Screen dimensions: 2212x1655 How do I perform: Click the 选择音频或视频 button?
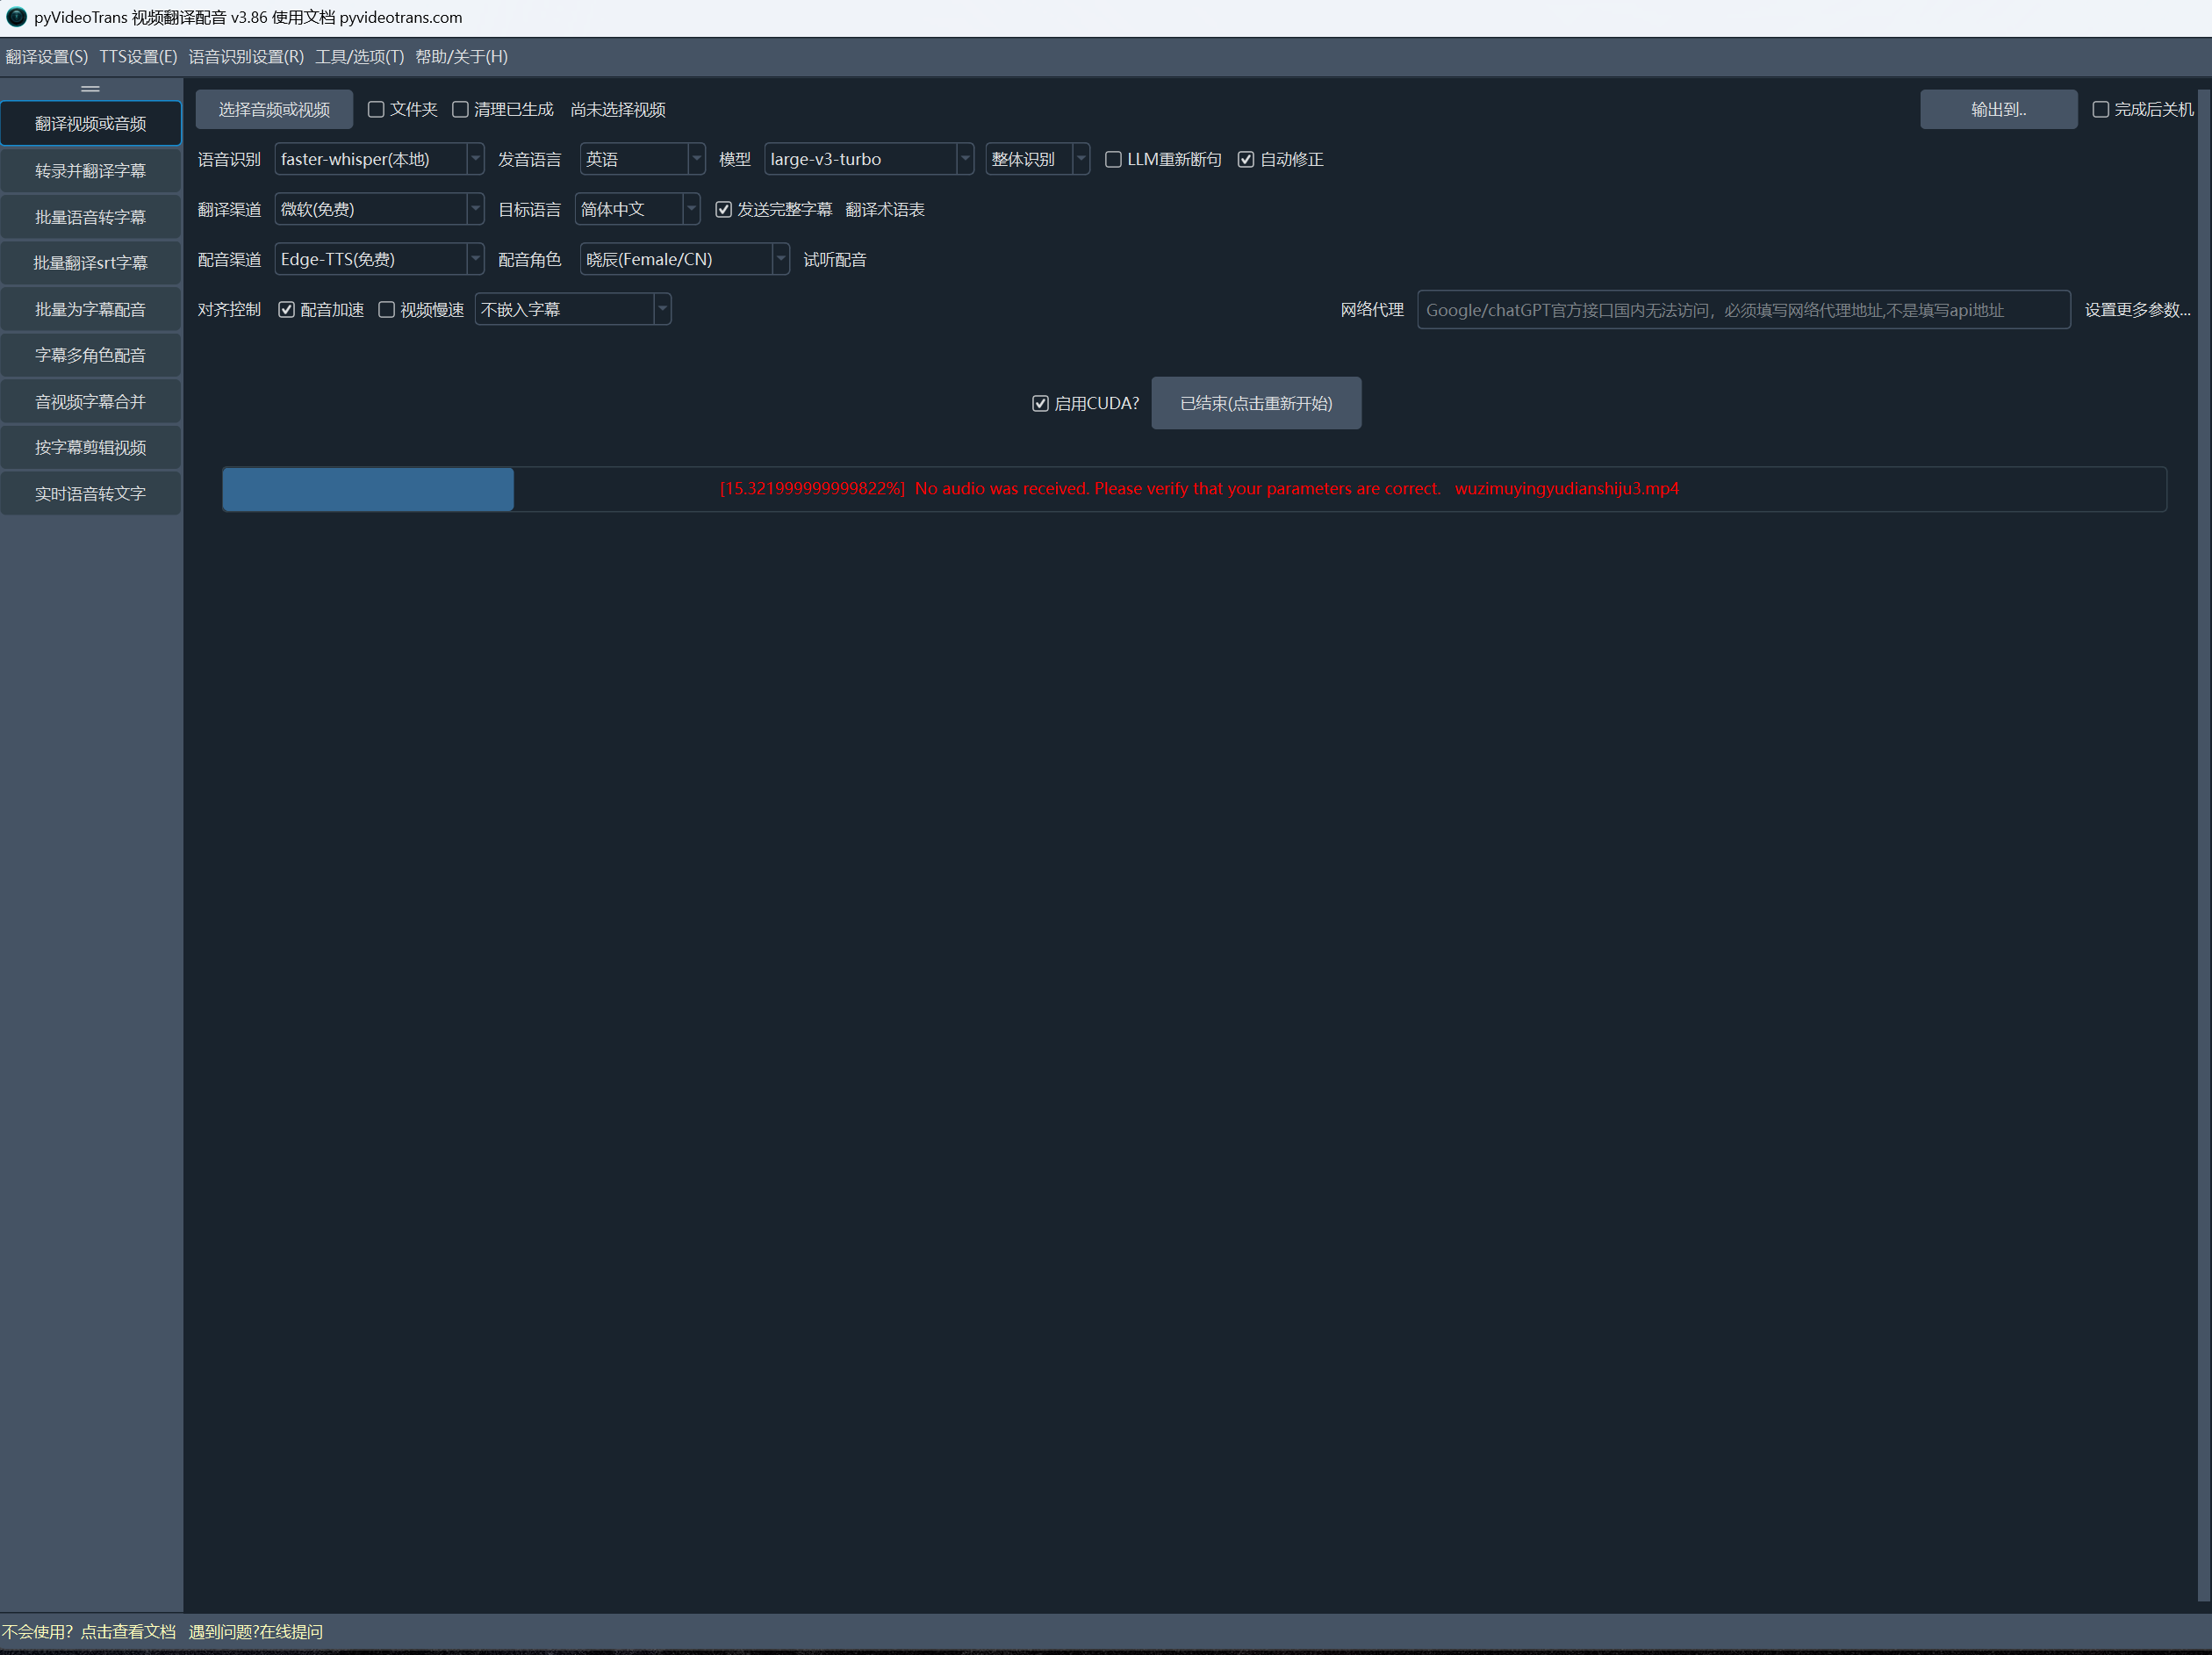click(x=274, y=110)
